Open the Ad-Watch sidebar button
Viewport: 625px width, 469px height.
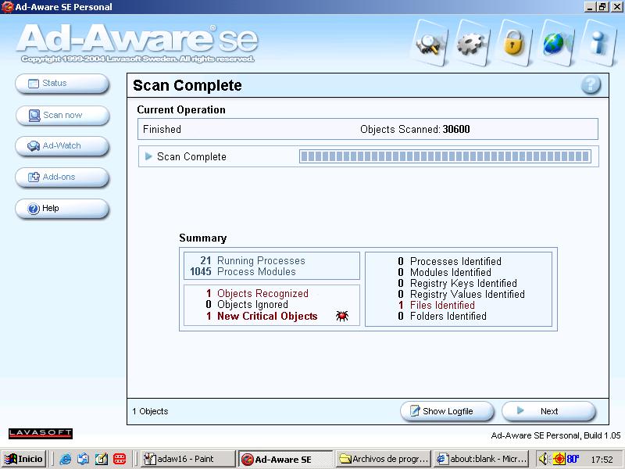tap(62, 146)
